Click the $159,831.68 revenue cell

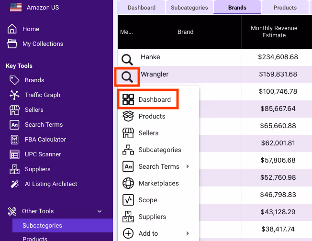(x=278, y=74)
